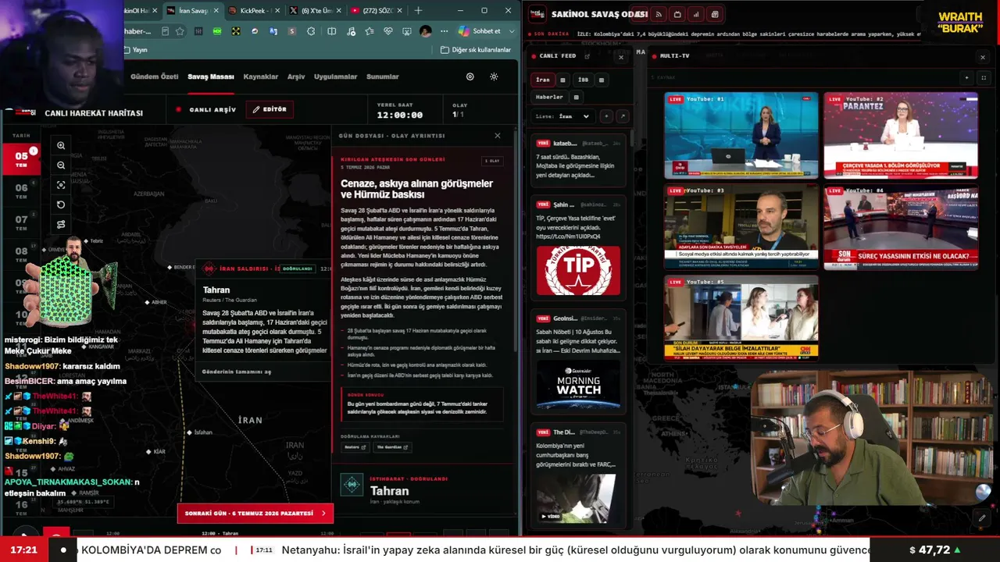This screenshot has width=1000, height=562.
Task: Open the browser profile avatar
Action: coord(425,31)
